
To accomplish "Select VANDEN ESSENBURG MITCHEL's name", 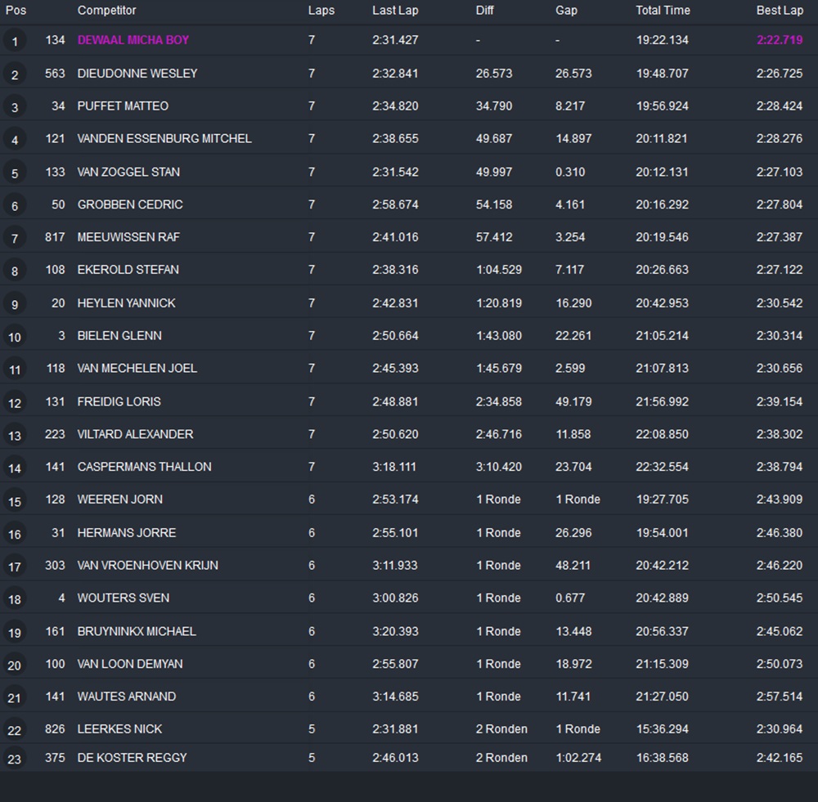I will coord(164,139).
